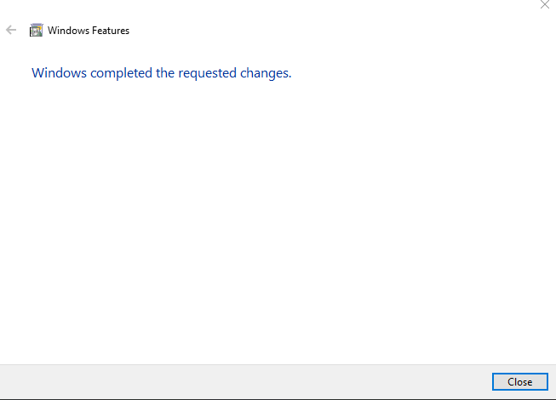Dismiss the dialog using the Close button
The image size is (556, 400).
click(519, 382)
